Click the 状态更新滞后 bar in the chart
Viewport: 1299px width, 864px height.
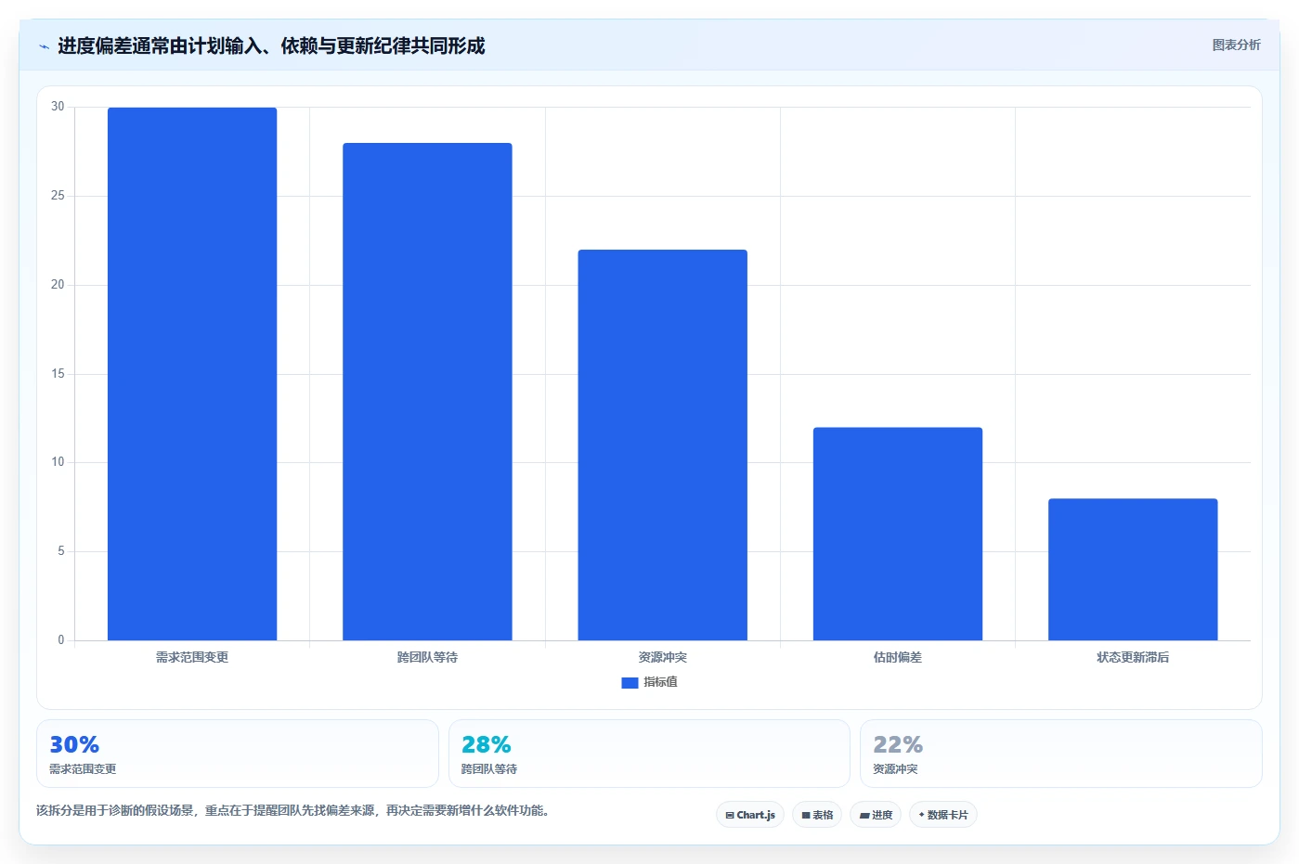[1133, 569]
